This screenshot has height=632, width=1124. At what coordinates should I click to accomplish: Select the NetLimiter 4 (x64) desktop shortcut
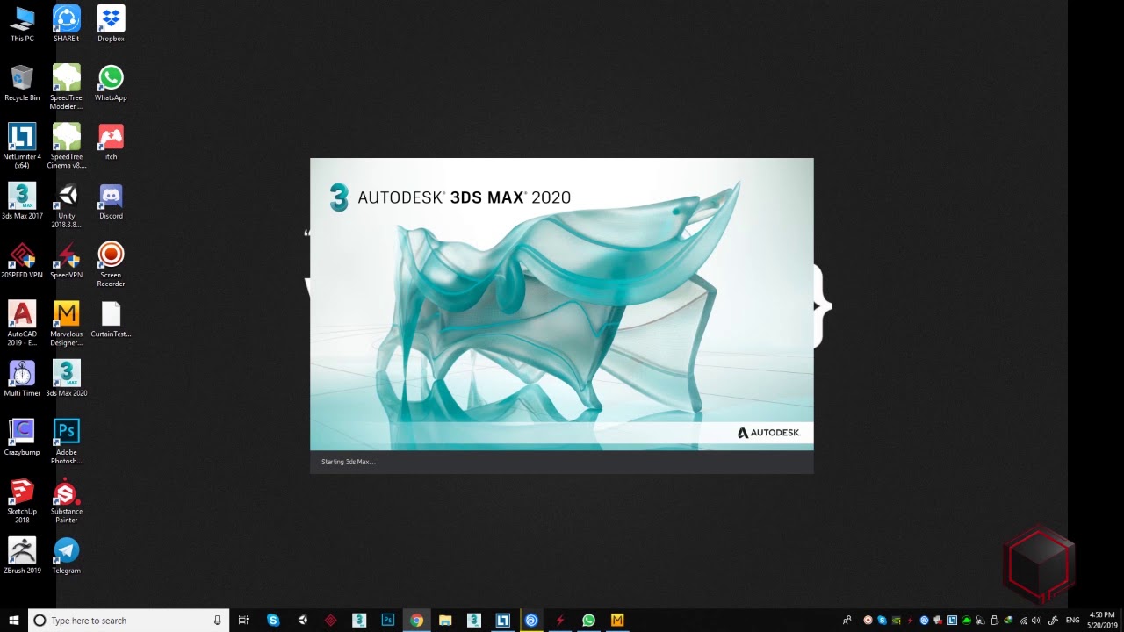pos(22,146)
